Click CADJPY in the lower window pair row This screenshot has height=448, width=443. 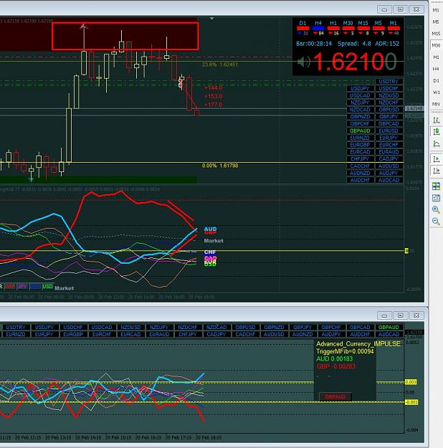[216, 334]
